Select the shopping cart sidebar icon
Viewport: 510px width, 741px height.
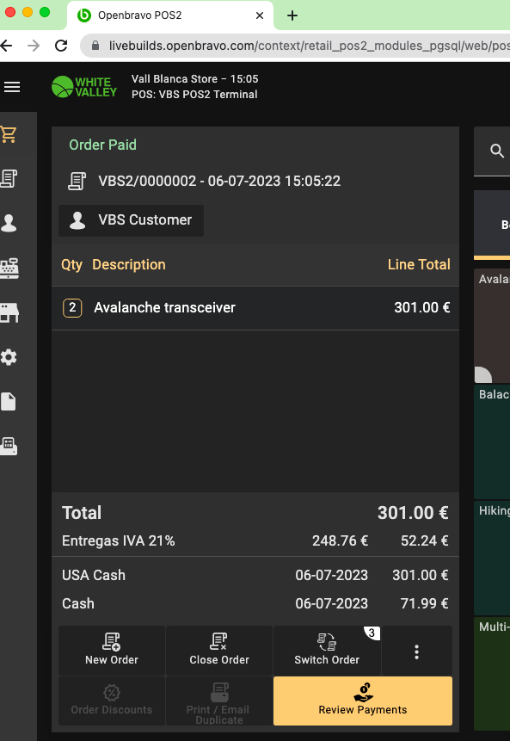[x=9, y=134]
